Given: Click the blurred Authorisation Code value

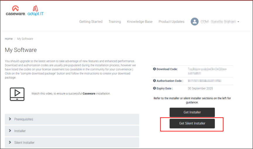Looking at the screenshot, I should pyautogui.click(x=204, y=81).
